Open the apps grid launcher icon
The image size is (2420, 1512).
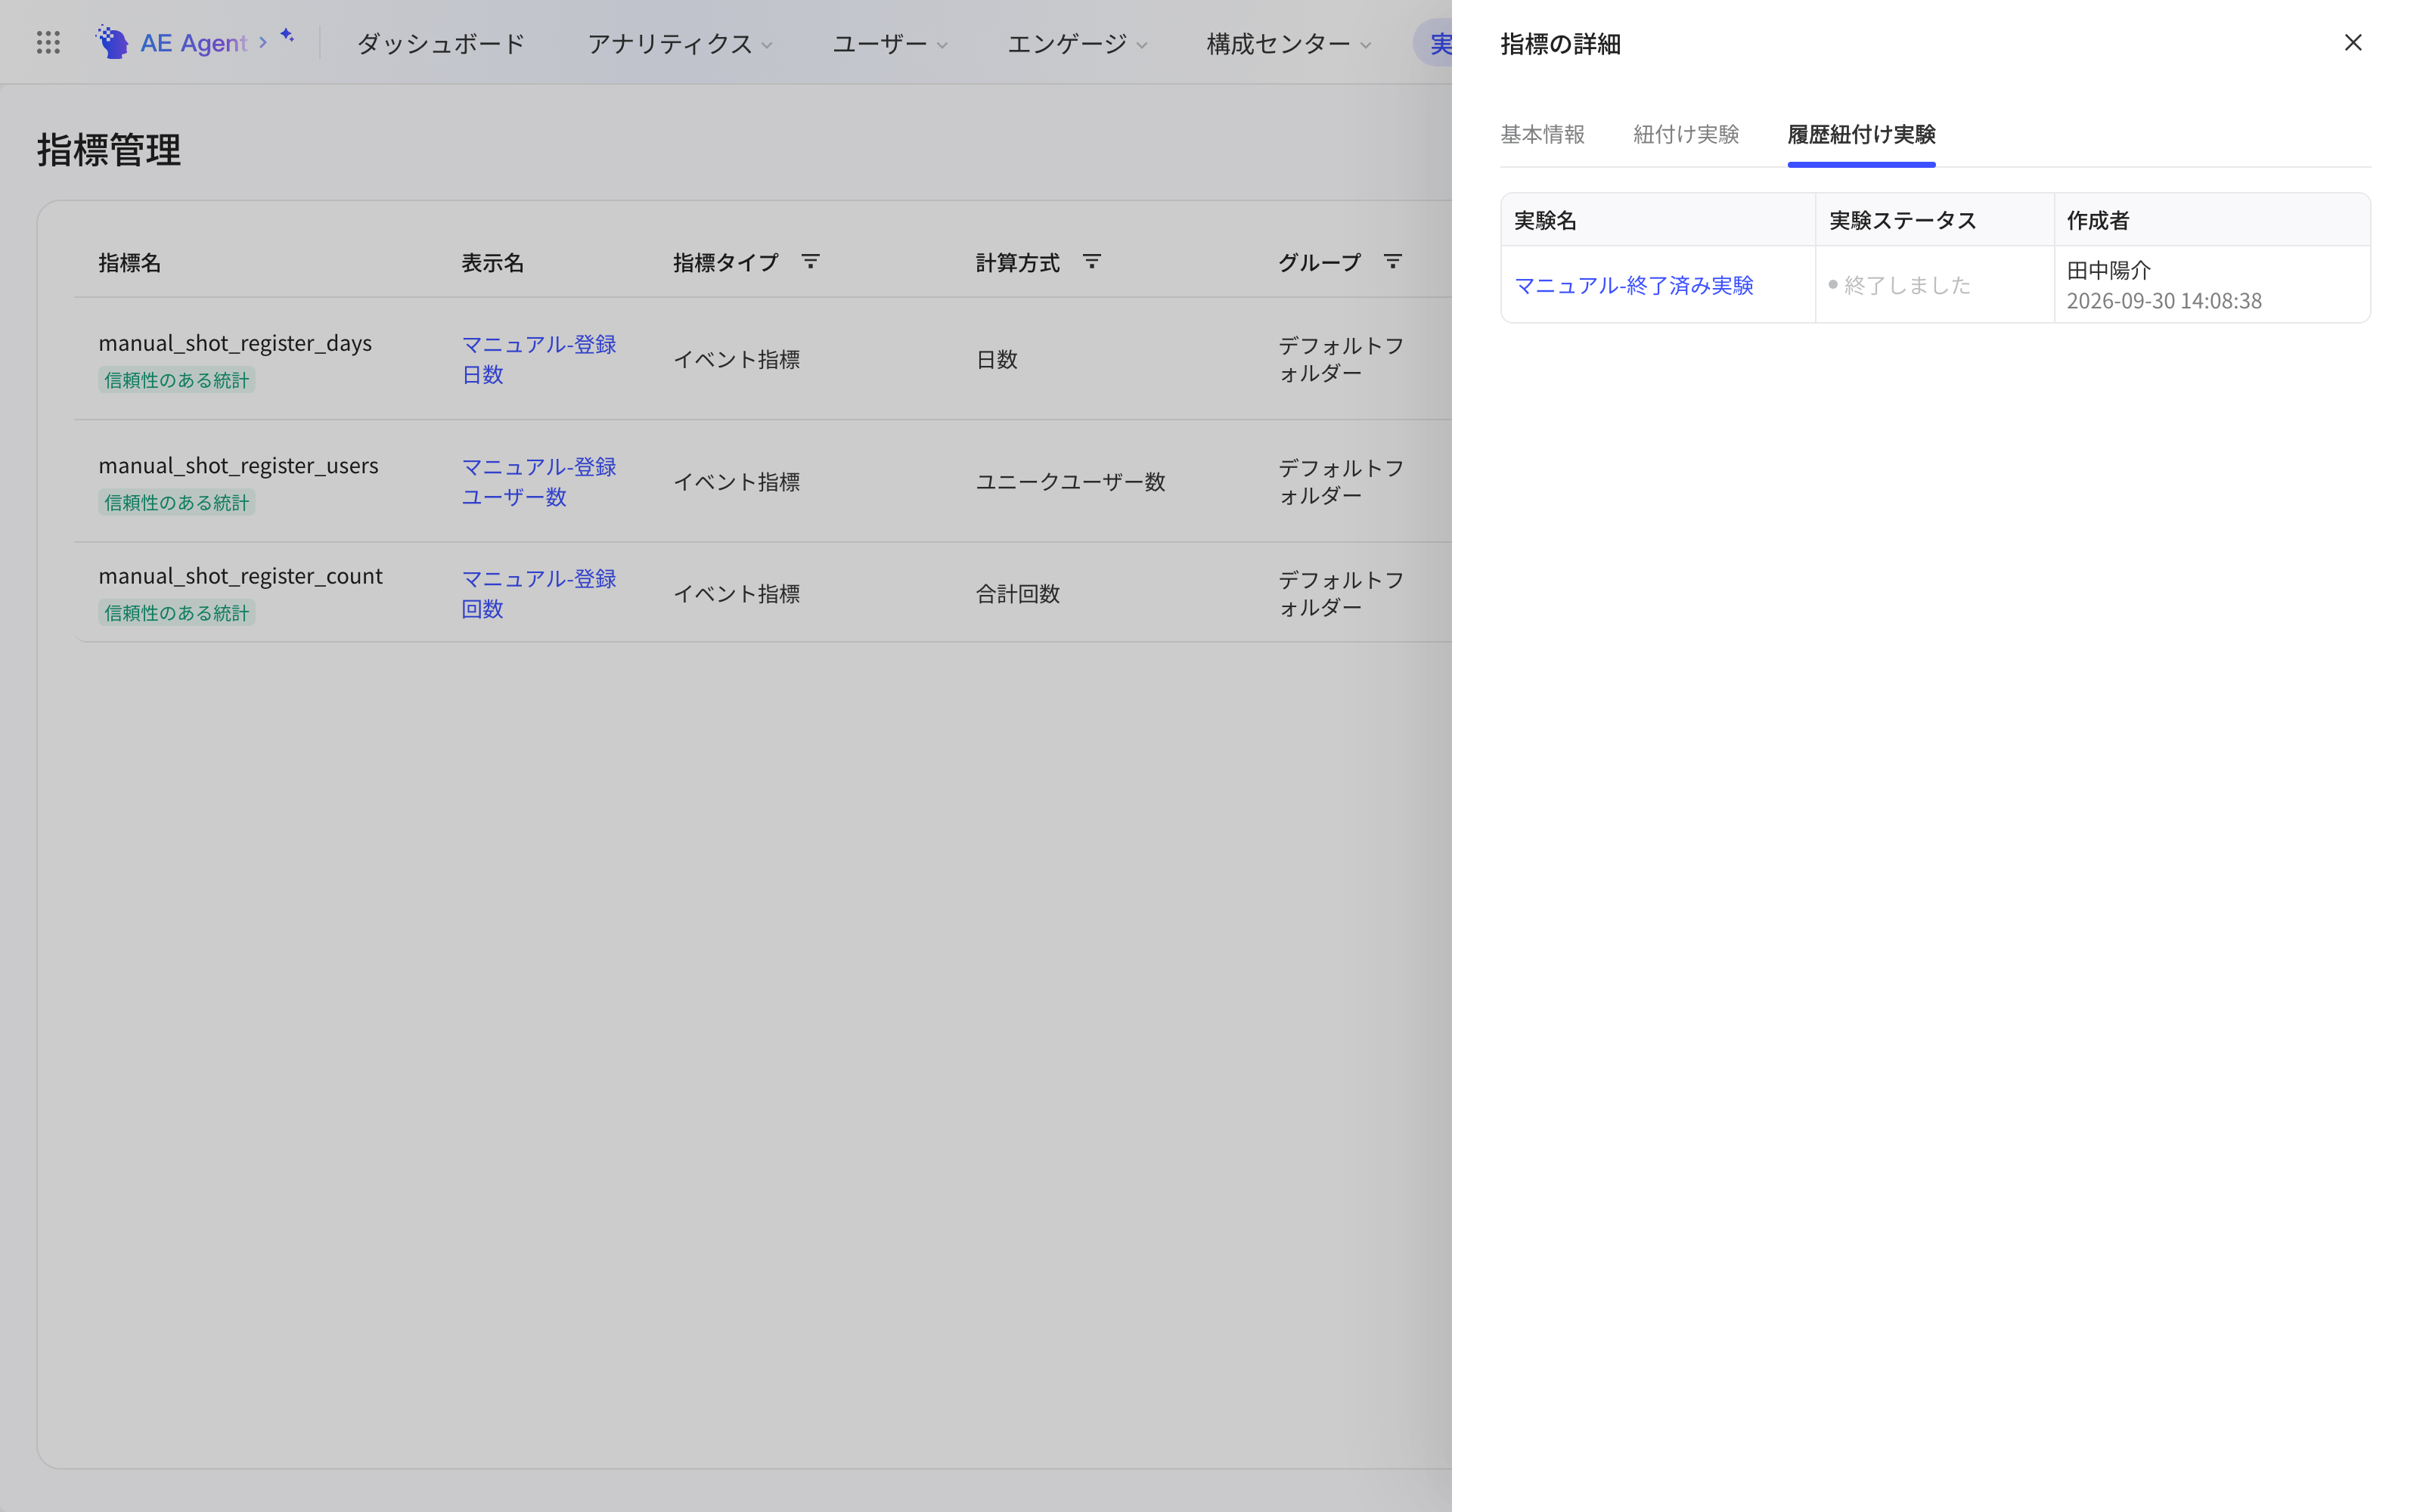click(x=48, y=42)
